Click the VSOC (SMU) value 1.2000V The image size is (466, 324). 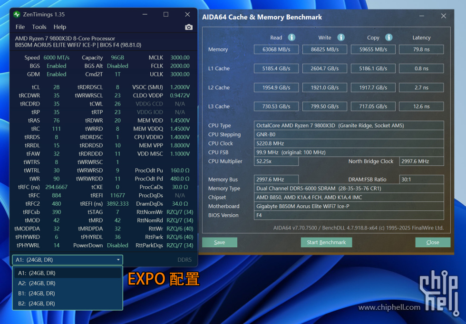(180, 87)
